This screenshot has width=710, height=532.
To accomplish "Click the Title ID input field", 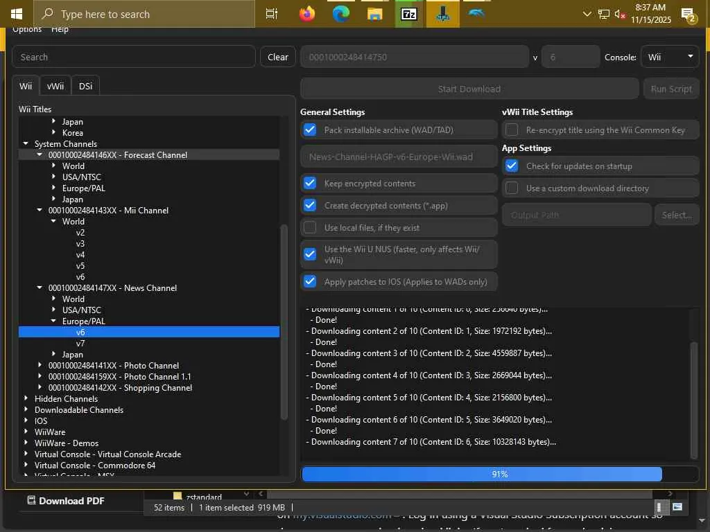I will point(415,57).
